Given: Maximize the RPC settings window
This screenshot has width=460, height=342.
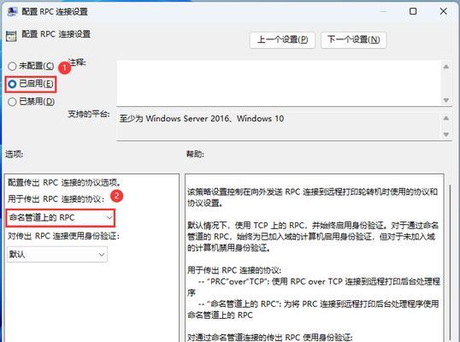Looking at the screenshot, I should (413, 11).
